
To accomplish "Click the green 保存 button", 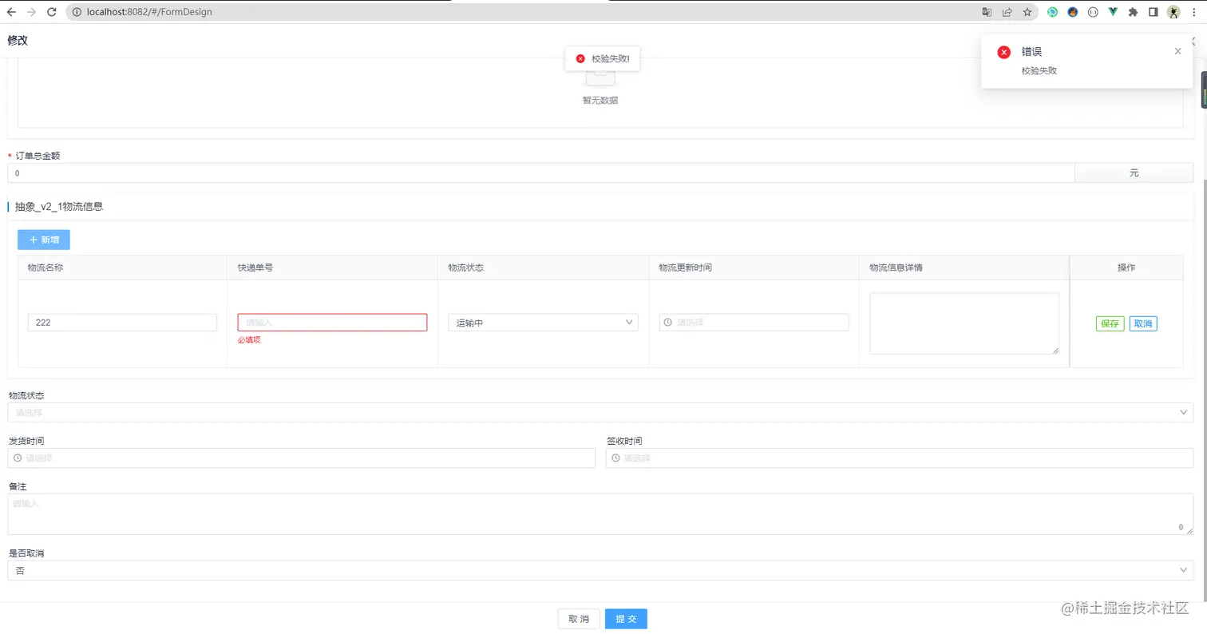I will (x=1110, y=323).
